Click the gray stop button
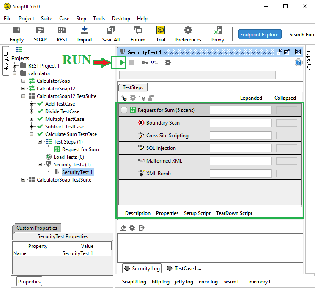 [x=131, y=62]
